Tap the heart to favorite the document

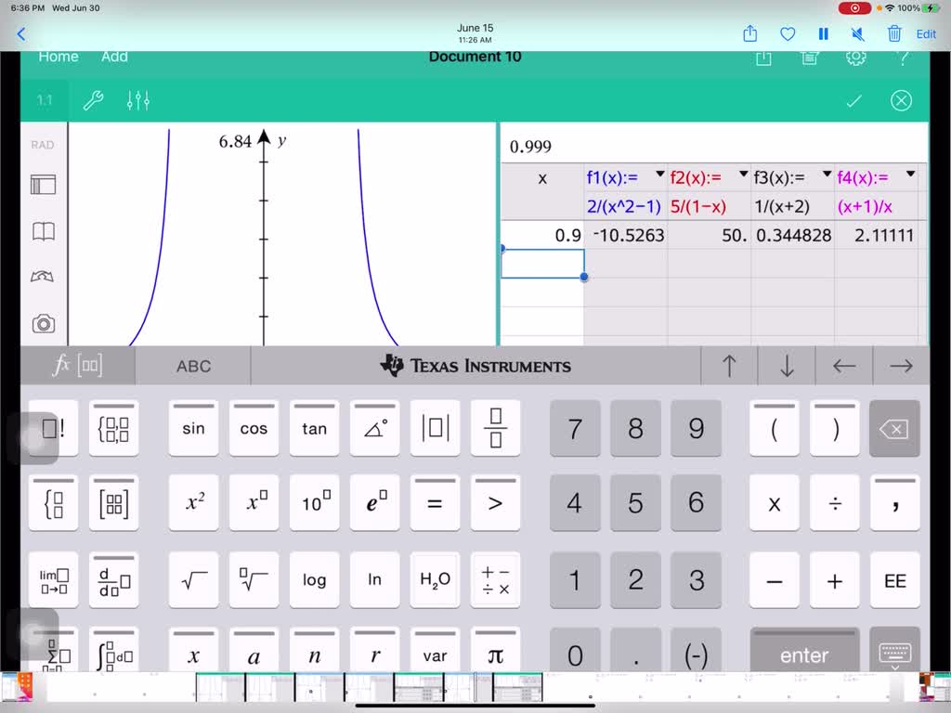click(787, 33)
